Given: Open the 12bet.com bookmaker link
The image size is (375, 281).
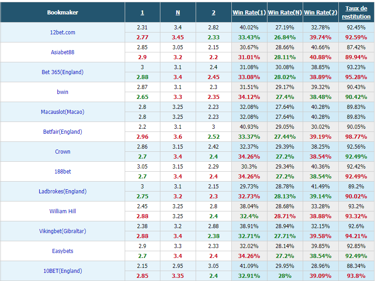Looking at the screenshot, I should [63, 33].
